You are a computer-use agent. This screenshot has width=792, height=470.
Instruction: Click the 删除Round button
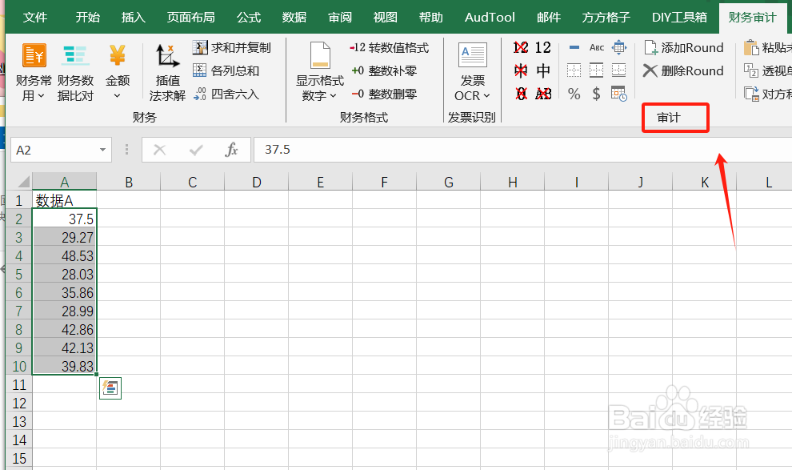pos(684,70)
